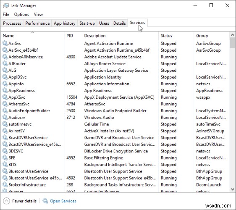The width and height of the screenshot is (236, 210).
Task: Select PID 15504 in AppXSvc row
Action: coord(72,97)
